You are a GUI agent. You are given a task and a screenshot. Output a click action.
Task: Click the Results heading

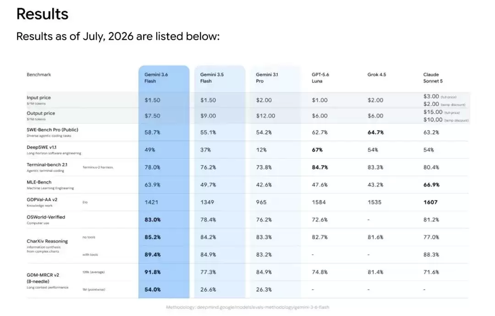42,14
